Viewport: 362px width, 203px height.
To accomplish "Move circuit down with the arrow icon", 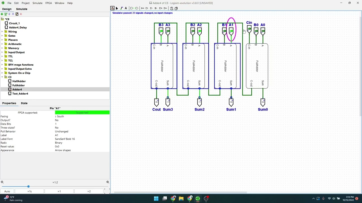I will (x=13, y=14).
